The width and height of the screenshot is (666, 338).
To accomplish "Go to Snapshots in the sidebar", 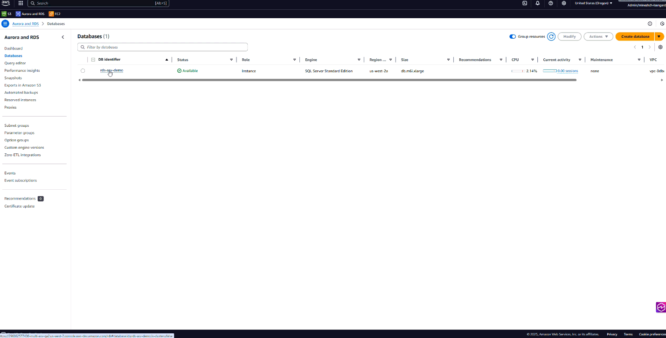I will point(13,78).
